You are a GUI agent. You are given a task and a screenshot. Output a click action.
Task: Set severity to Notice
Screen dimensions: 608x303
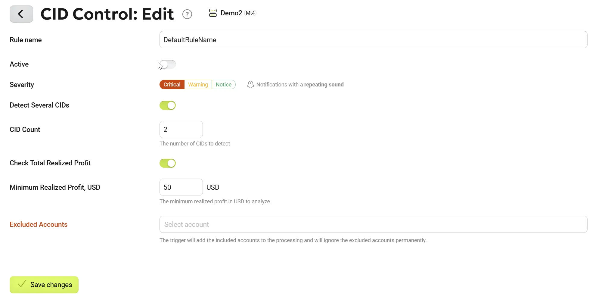click(x=224, y=85)
